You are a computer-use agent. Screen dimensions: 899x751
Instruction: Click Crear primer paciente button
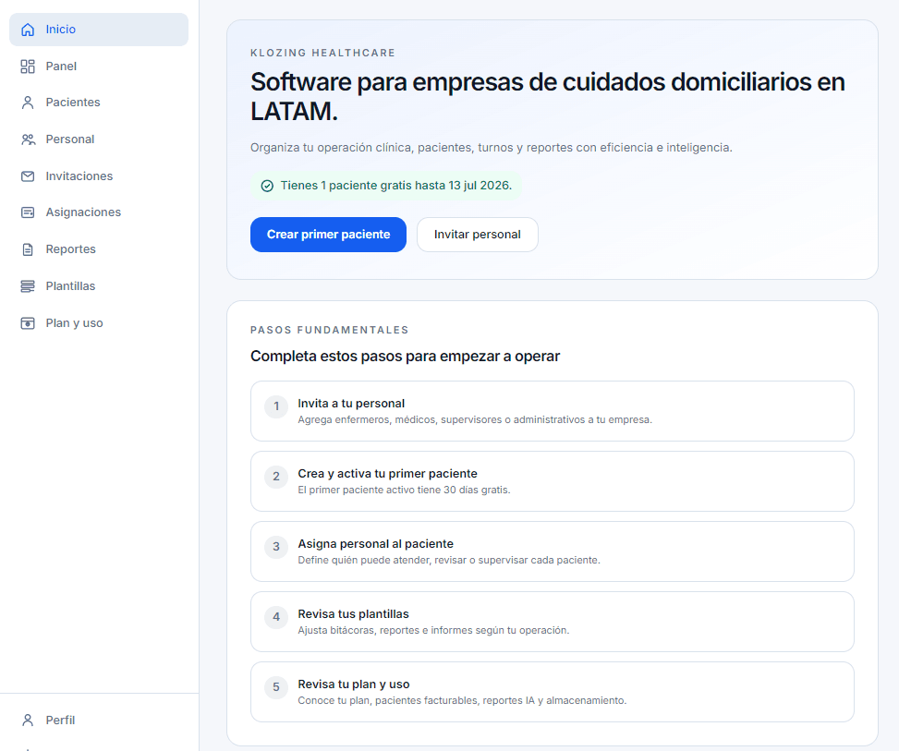click(x=328, y=235)
